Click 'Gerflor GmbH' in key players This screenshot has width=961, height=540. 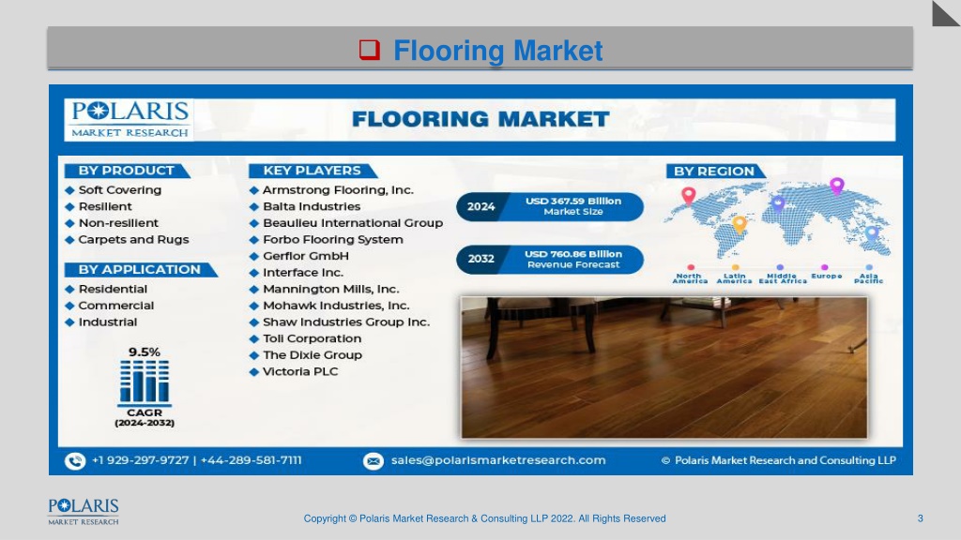click(x=306, y=257)
